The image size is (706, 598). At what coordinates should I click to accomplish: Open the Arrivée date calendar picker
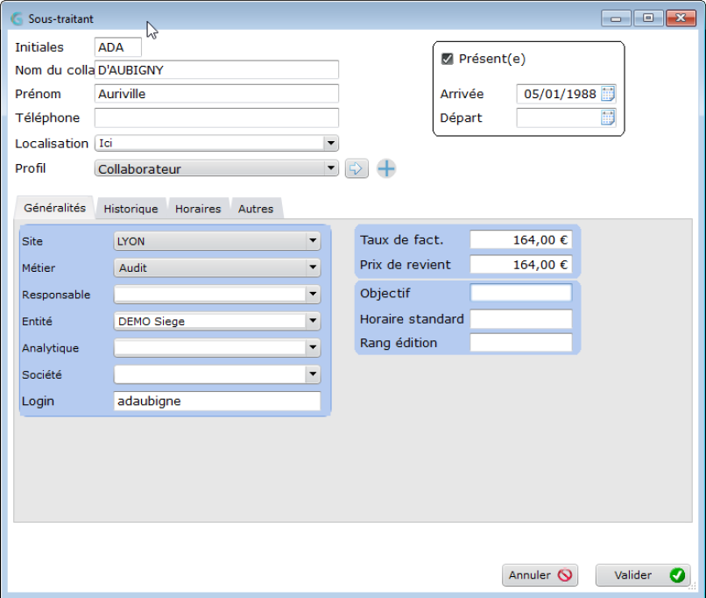tap(608, 94)
